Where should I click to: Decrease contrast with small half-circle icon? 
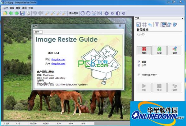tap(124, 13)
